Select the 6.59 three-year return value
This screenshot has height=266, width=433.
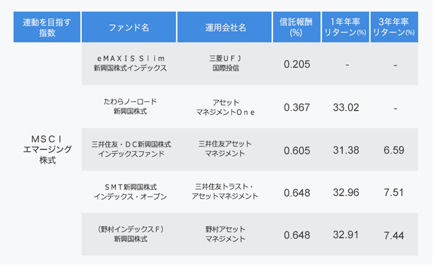394,151
